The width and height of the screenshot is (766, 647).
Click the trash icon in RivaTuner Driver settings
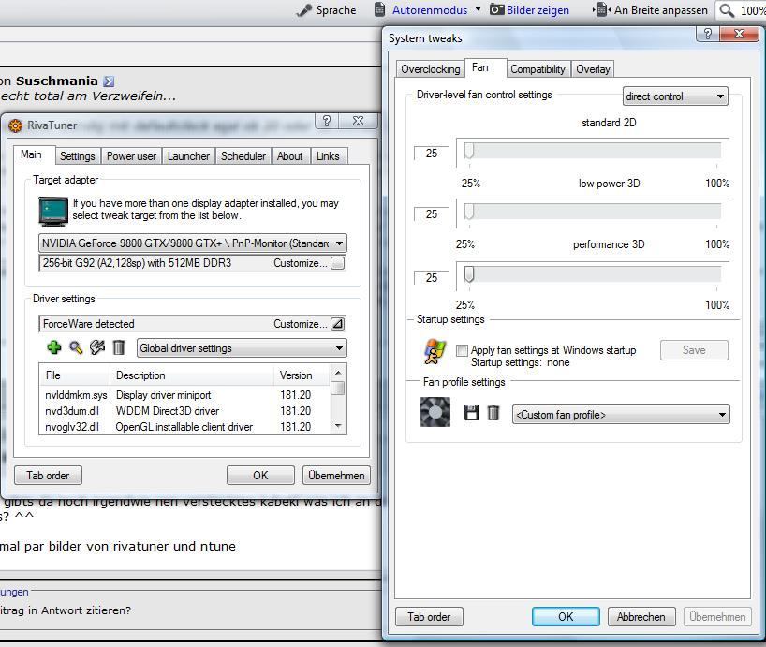pyautogui.click(x=119, y=347)
